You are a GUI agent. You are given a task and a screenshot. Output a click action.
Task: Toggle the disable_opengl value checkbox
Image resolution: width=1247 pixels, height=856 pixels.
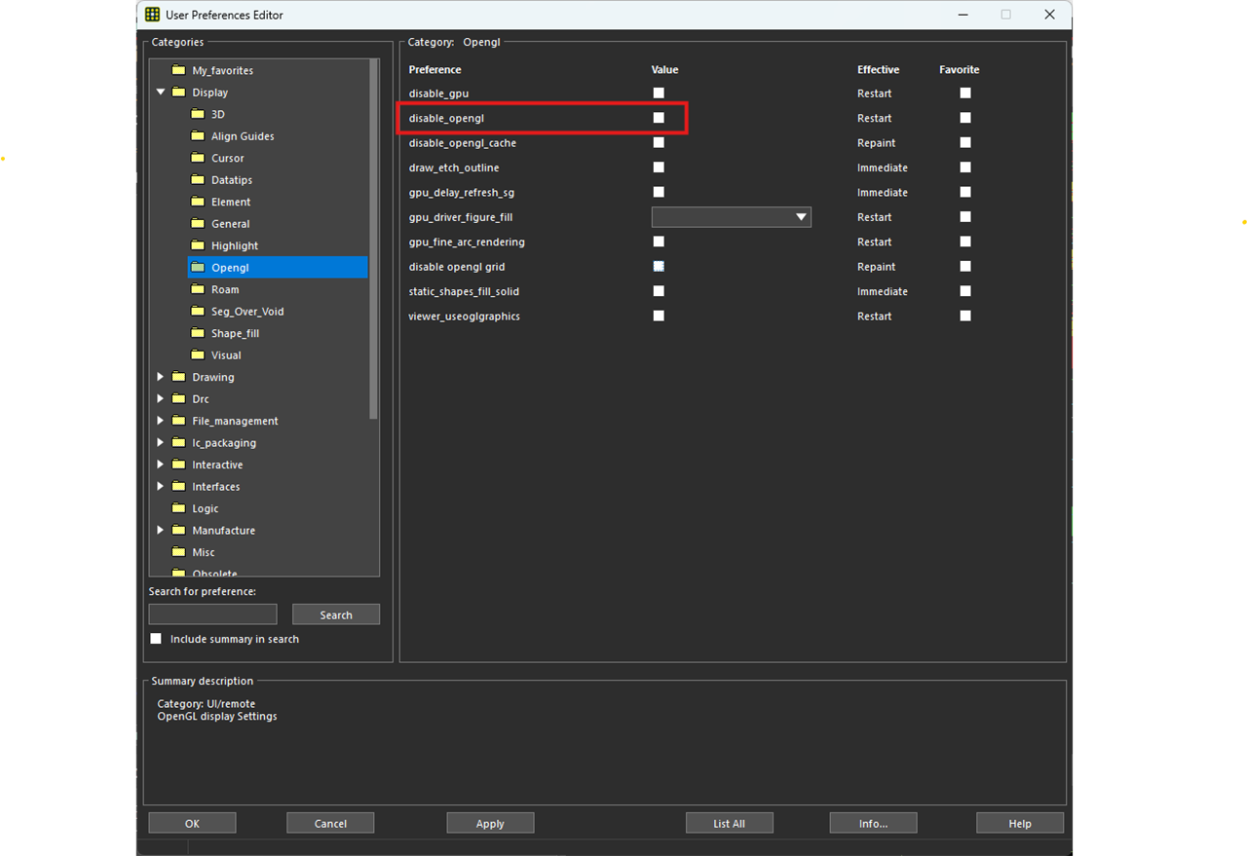tap(659, 118)
